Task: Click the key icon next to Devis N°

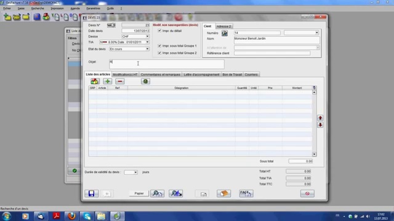Action: pos(111,25)
